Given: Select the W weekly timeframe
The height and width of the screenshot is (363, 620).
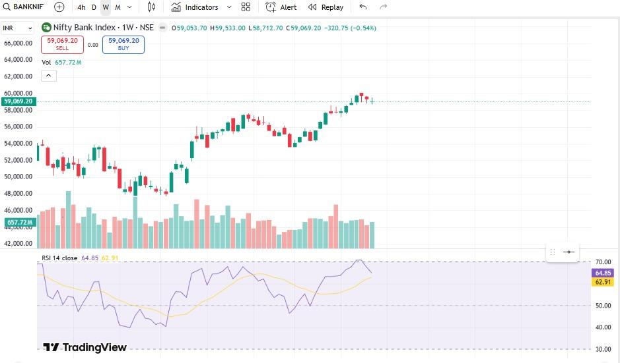Looking at the screenshot, I should (x=106, y=7).
